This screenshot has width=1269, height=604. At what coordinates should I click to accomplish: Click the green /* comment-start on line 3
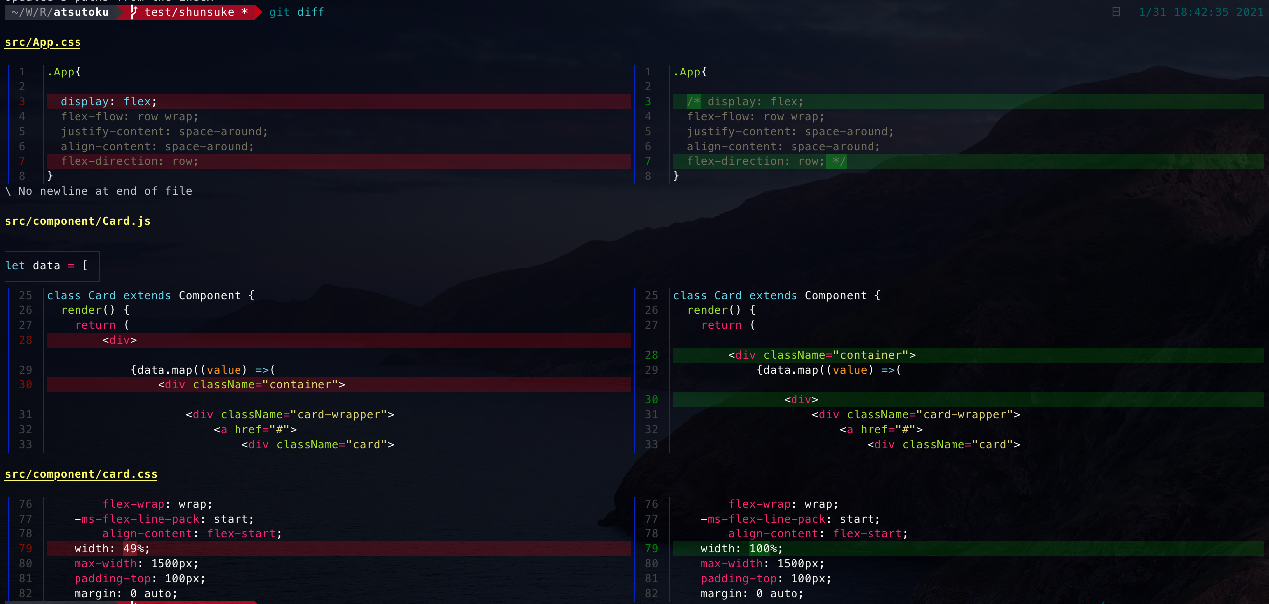tap(693, 102)
